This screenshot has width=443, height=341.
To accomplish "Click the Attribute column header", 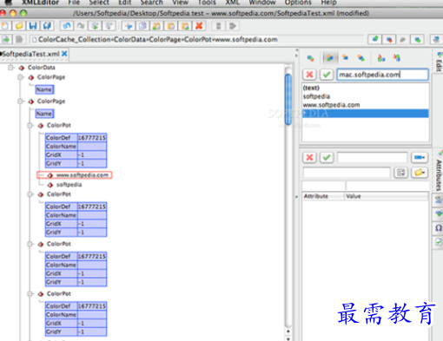I will pos(323,196).
